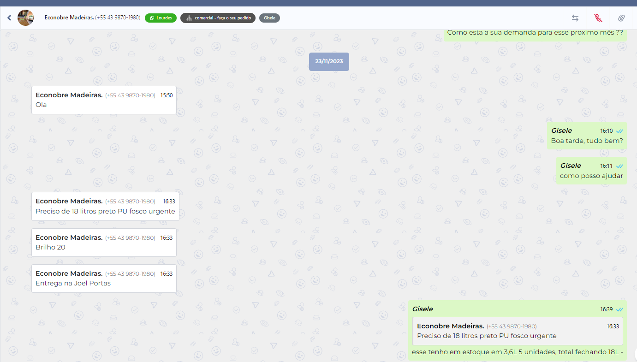Select the 'Entrega na Joel Portas' message
The width and height of the screenshot is (637, 362).
click(x=104, y=279)
